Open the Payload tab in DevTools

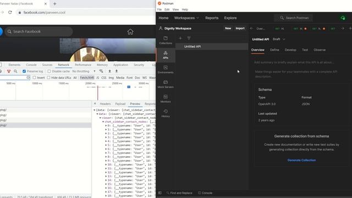click(x=120, y=104)
